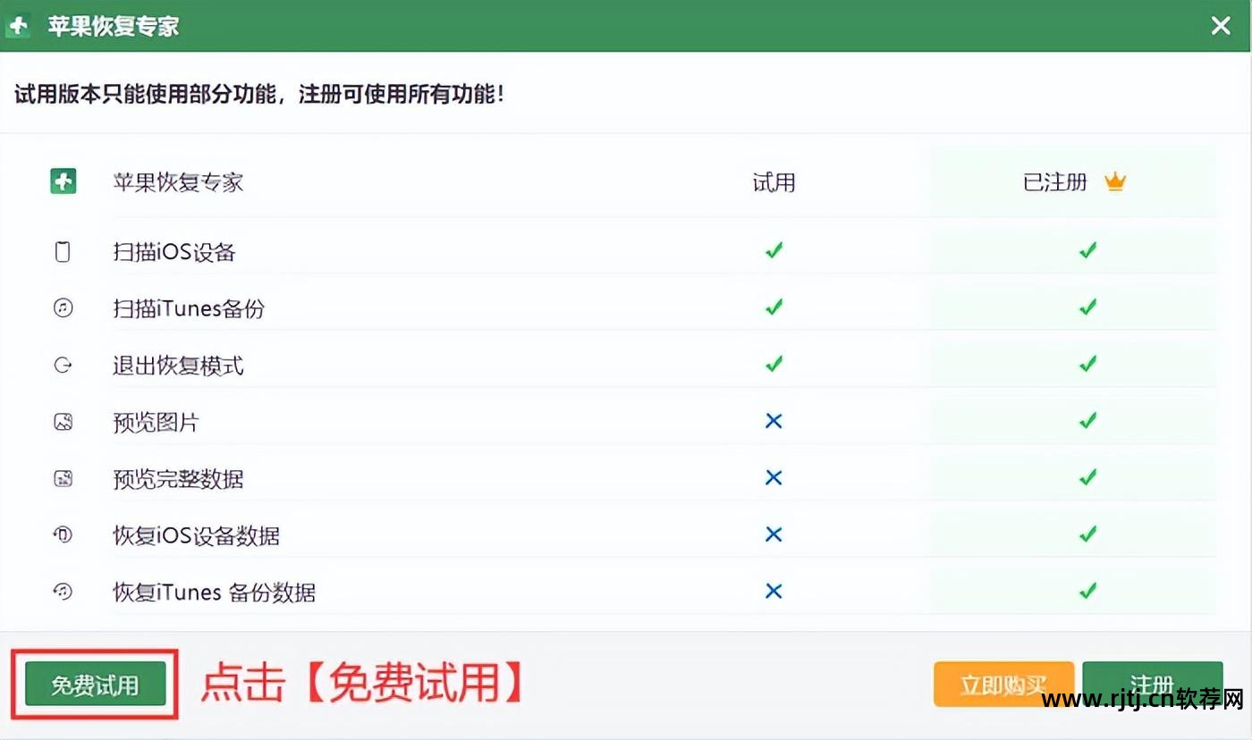
Task: Click the 扫描iTunes备份 feature label
Action: 189,308
